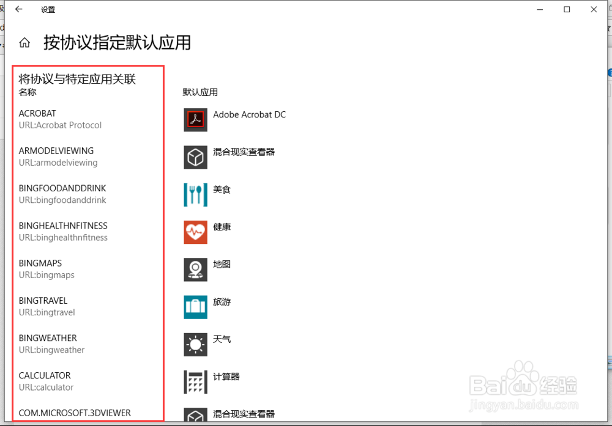Image resolution: width=612 pixels, height=426 pixels.
Task: Select the COM.MICROSOFT.3DVIEWER protocol name
Action: (x=75, y=413)
